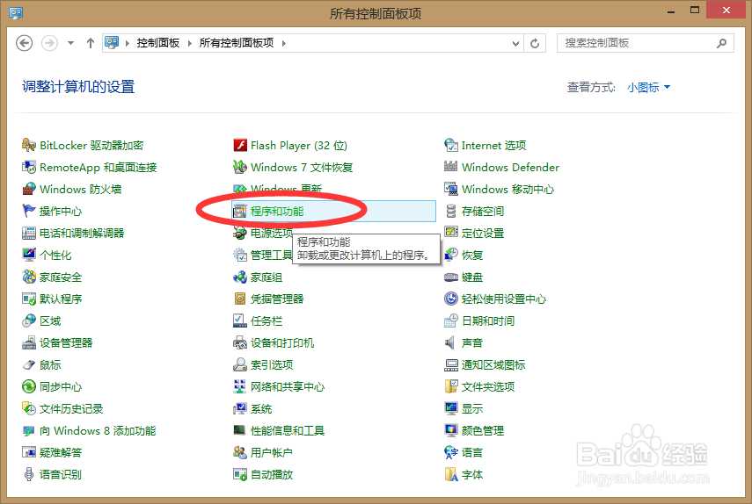Open 电话和调制解调器 icon
Screen dimensions: 752x504
click(x=29, y=233)
